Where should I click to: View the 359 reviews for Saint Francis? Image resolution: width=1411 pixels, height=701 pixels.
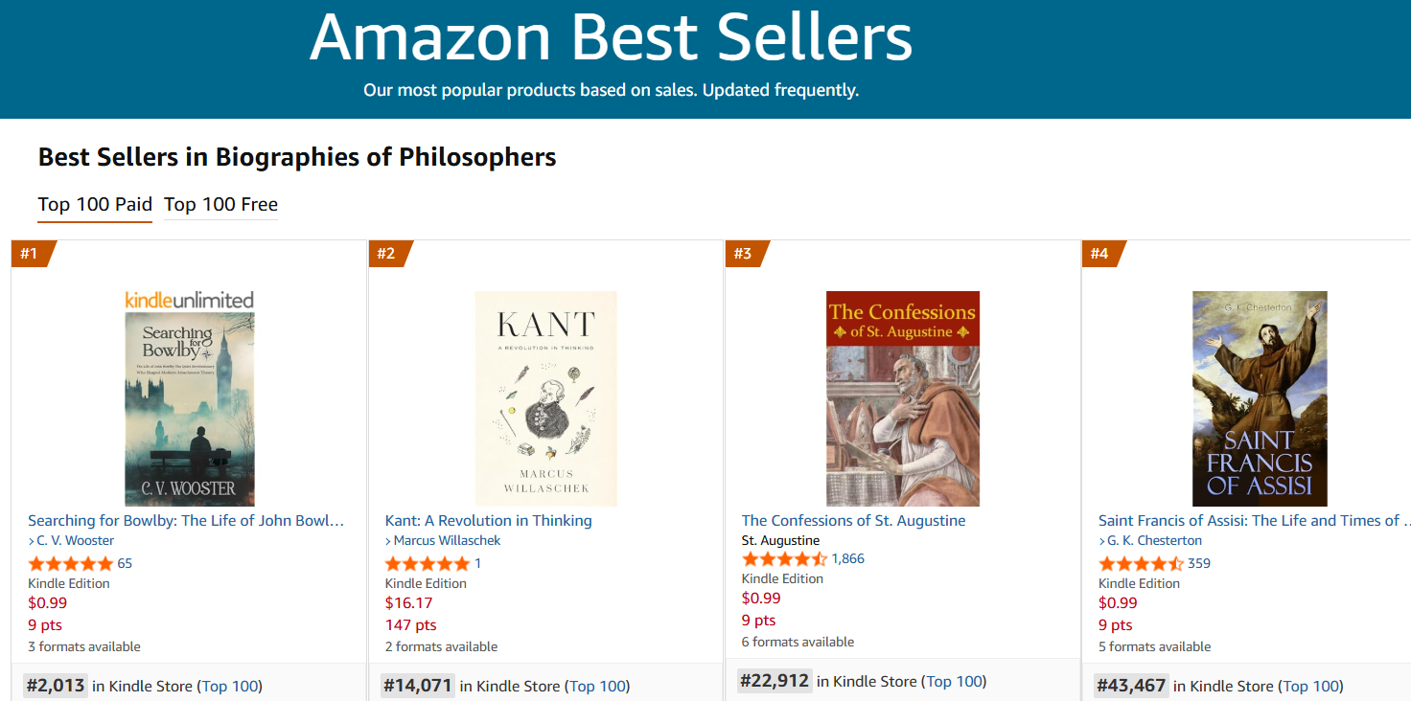1198,564
